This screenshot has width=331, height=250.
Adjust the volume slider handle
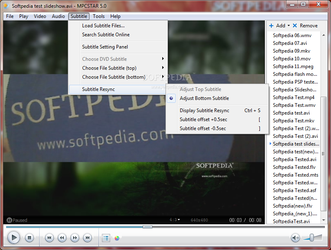[x=311, y=238]
